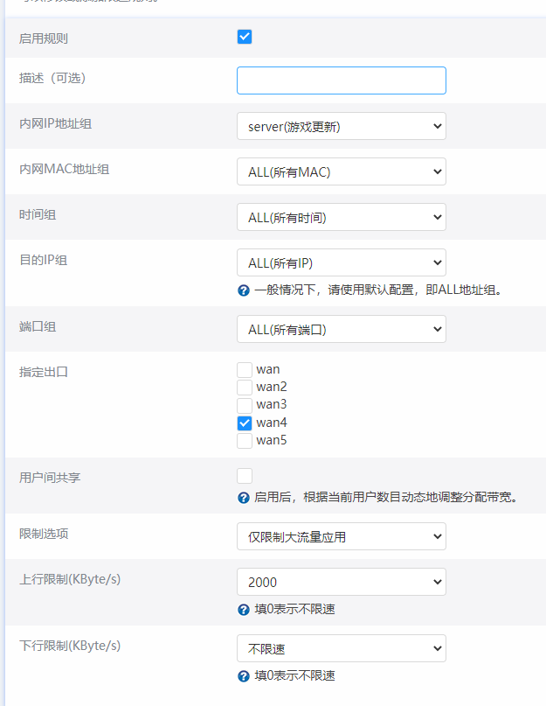Tick the wan2 checkbox
The image size is (546, 706).
tap(245, 388)
